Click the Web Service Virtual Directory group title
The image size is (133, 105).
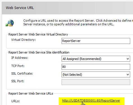pyautogui.click(x=38, y=34)
